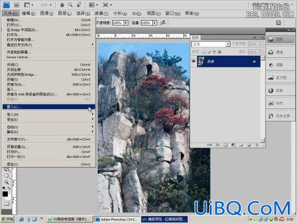Screen dimensions: 297x223
Task: Choose 新建(N)... in File menu
Action: (48, 20)
